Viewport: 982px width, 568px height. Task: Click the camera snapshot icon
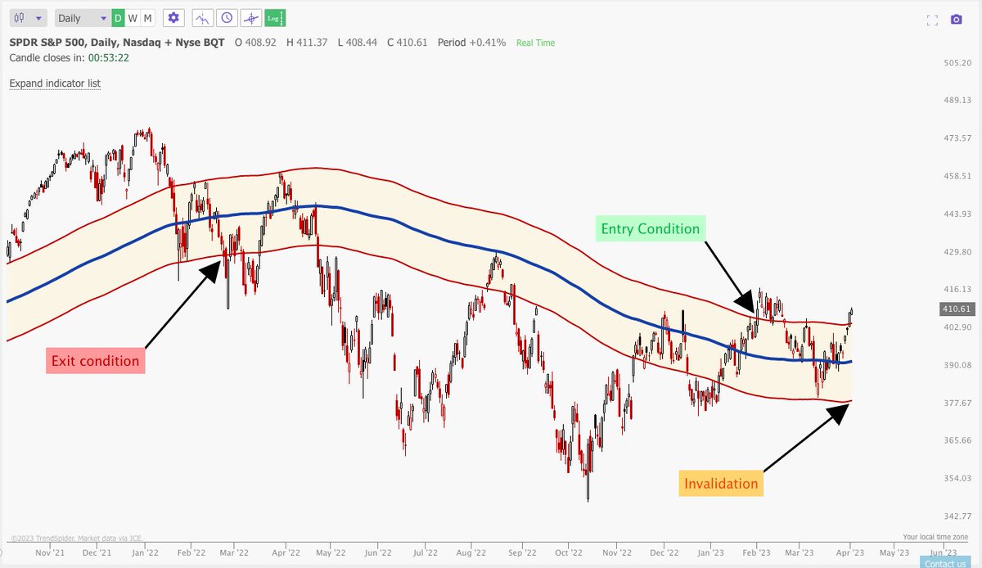[x=956, y=20]
